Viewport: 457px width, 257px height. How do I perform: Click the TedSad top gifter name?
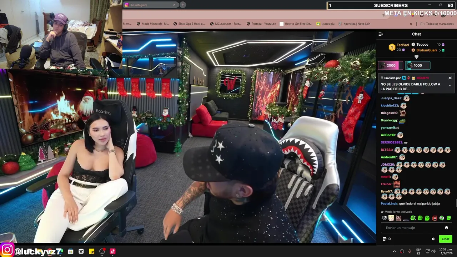pos(403,45)
